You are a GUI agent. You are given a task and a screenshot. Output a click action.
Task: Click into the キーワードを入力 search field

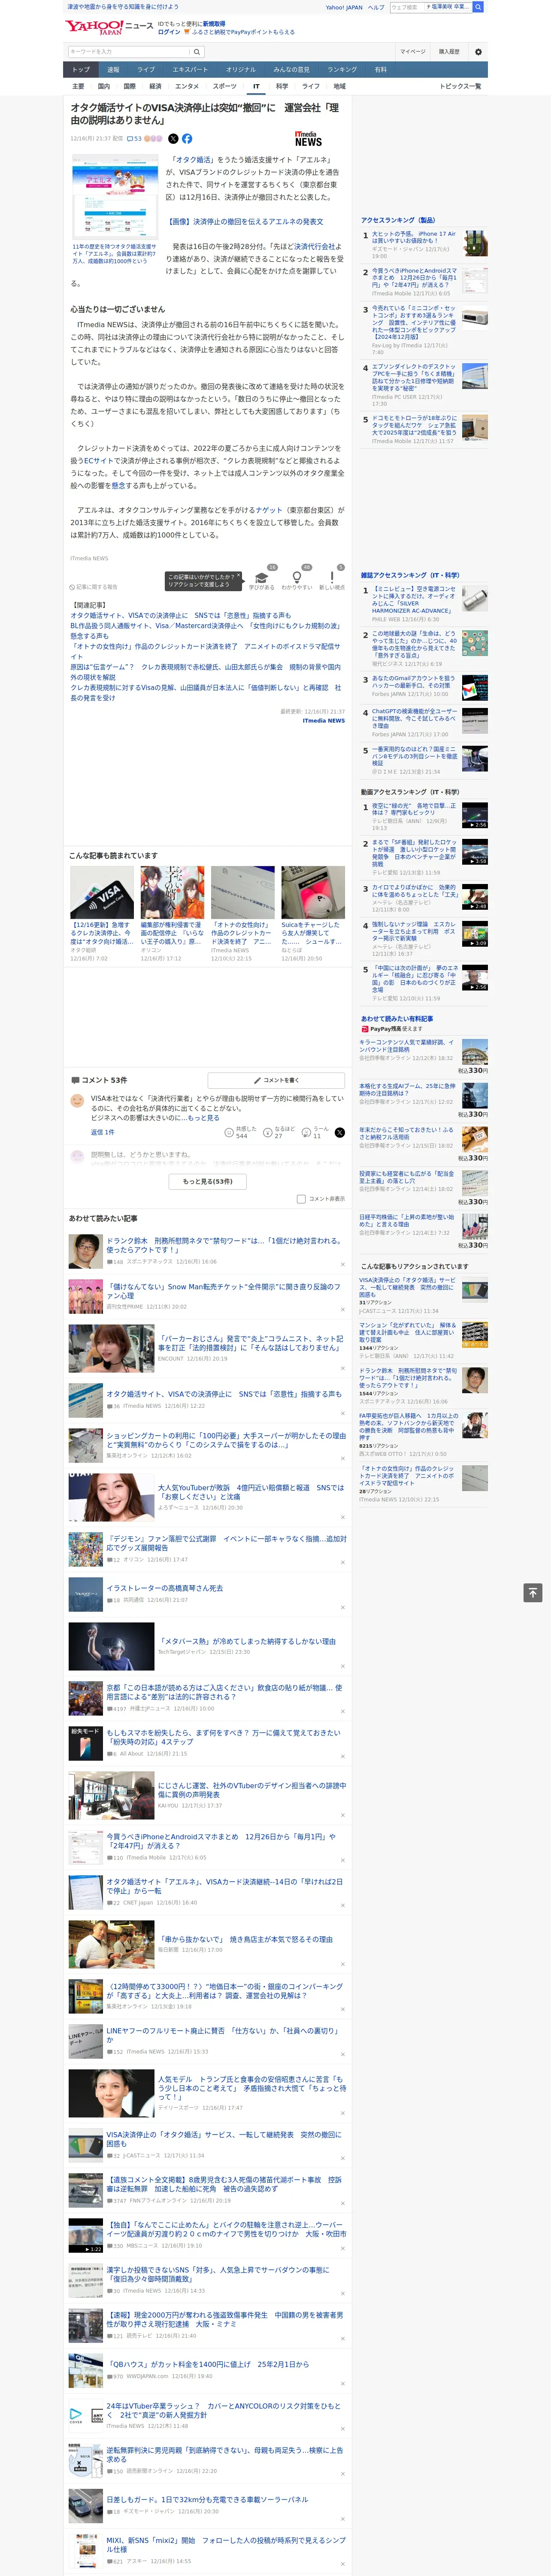pyautogui.click(x=129, y=52)
